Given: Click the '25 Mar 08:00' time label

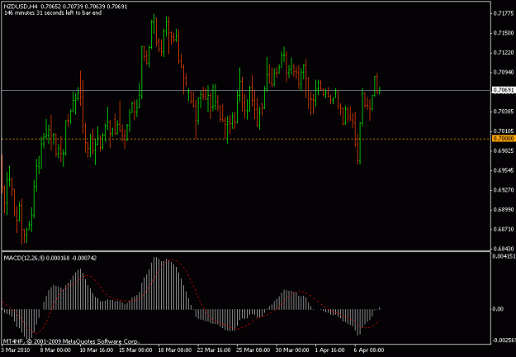Looking at the screenshot, I should (x=253, y=350).
